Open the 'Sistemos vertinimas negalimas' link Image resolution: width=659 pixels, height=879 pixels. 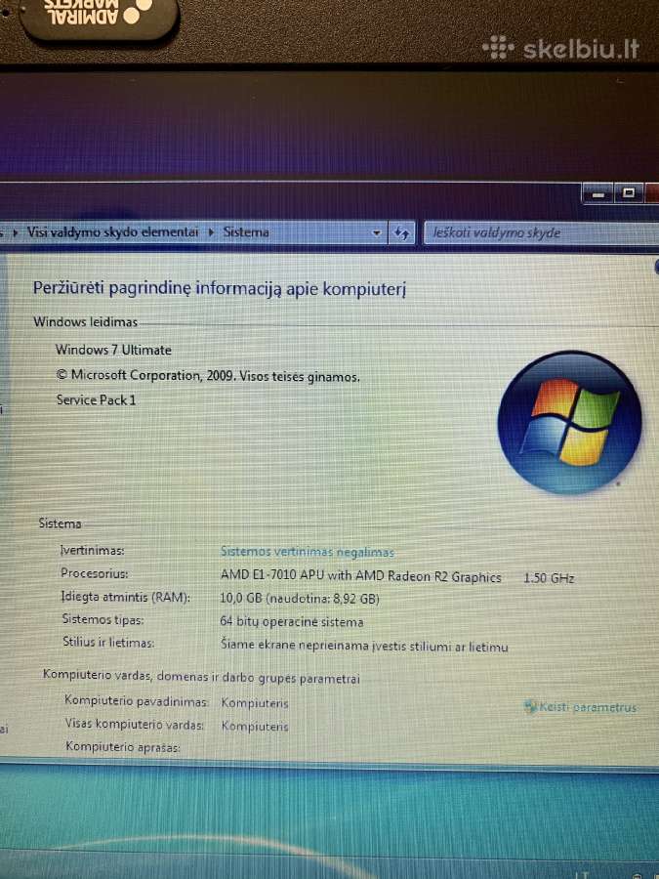pos(308,552)
